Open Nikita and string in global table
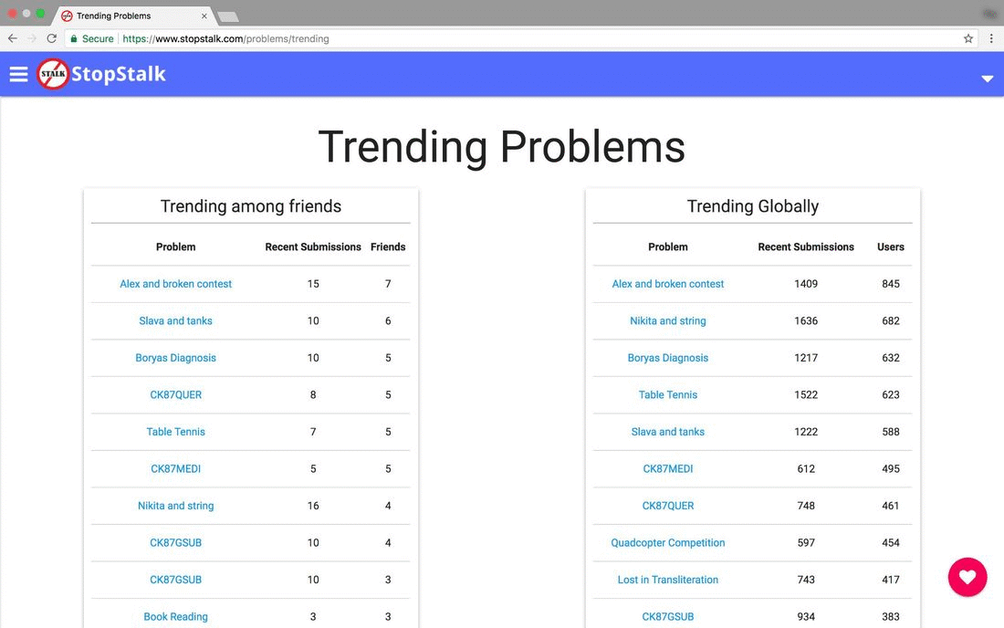 tap(668, 320)
